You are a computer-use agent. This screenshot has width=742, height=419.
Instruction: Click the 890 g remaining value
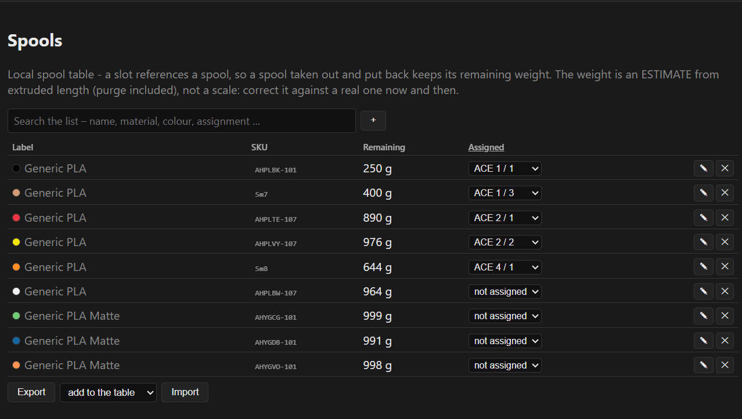(377, 218)
